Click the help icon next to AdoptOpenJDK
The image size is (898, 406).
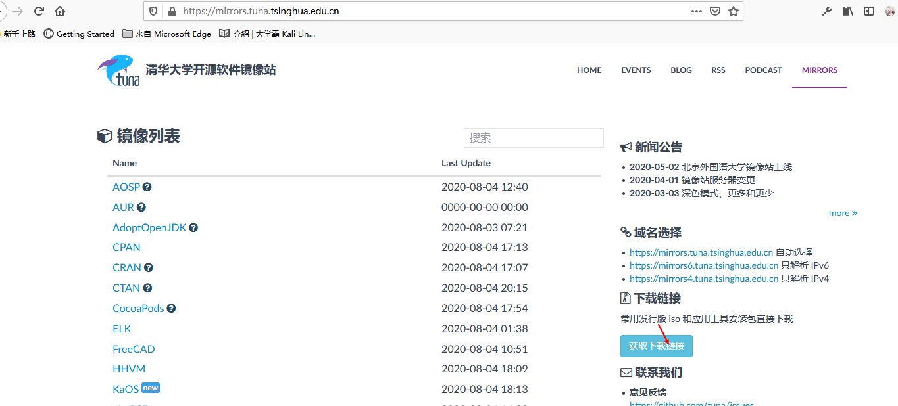click(x=193, y=227)
